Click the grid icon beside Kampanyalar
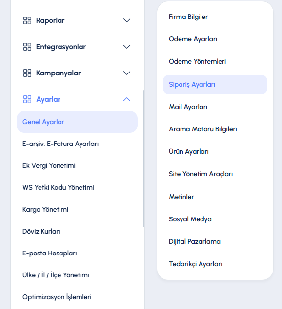 pos(27,73)
